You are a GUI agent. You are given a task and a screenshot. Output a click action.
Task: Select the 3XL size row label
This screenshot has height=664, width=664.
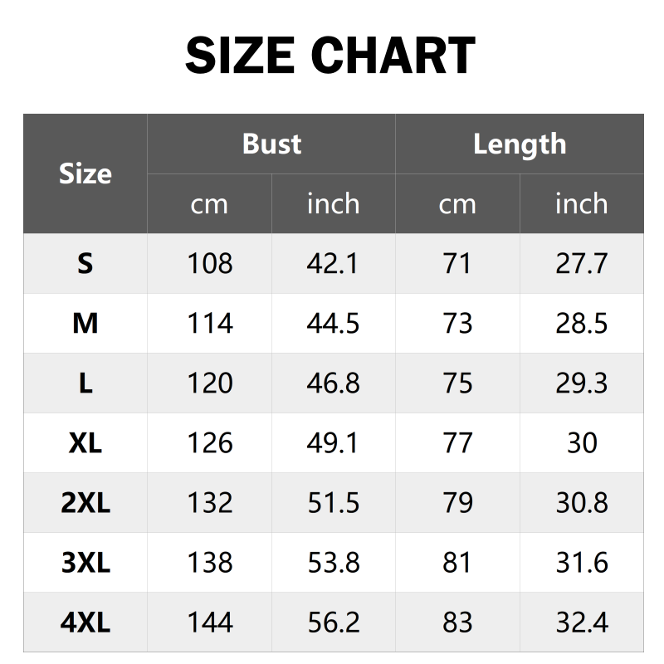(x=85, y=562)
